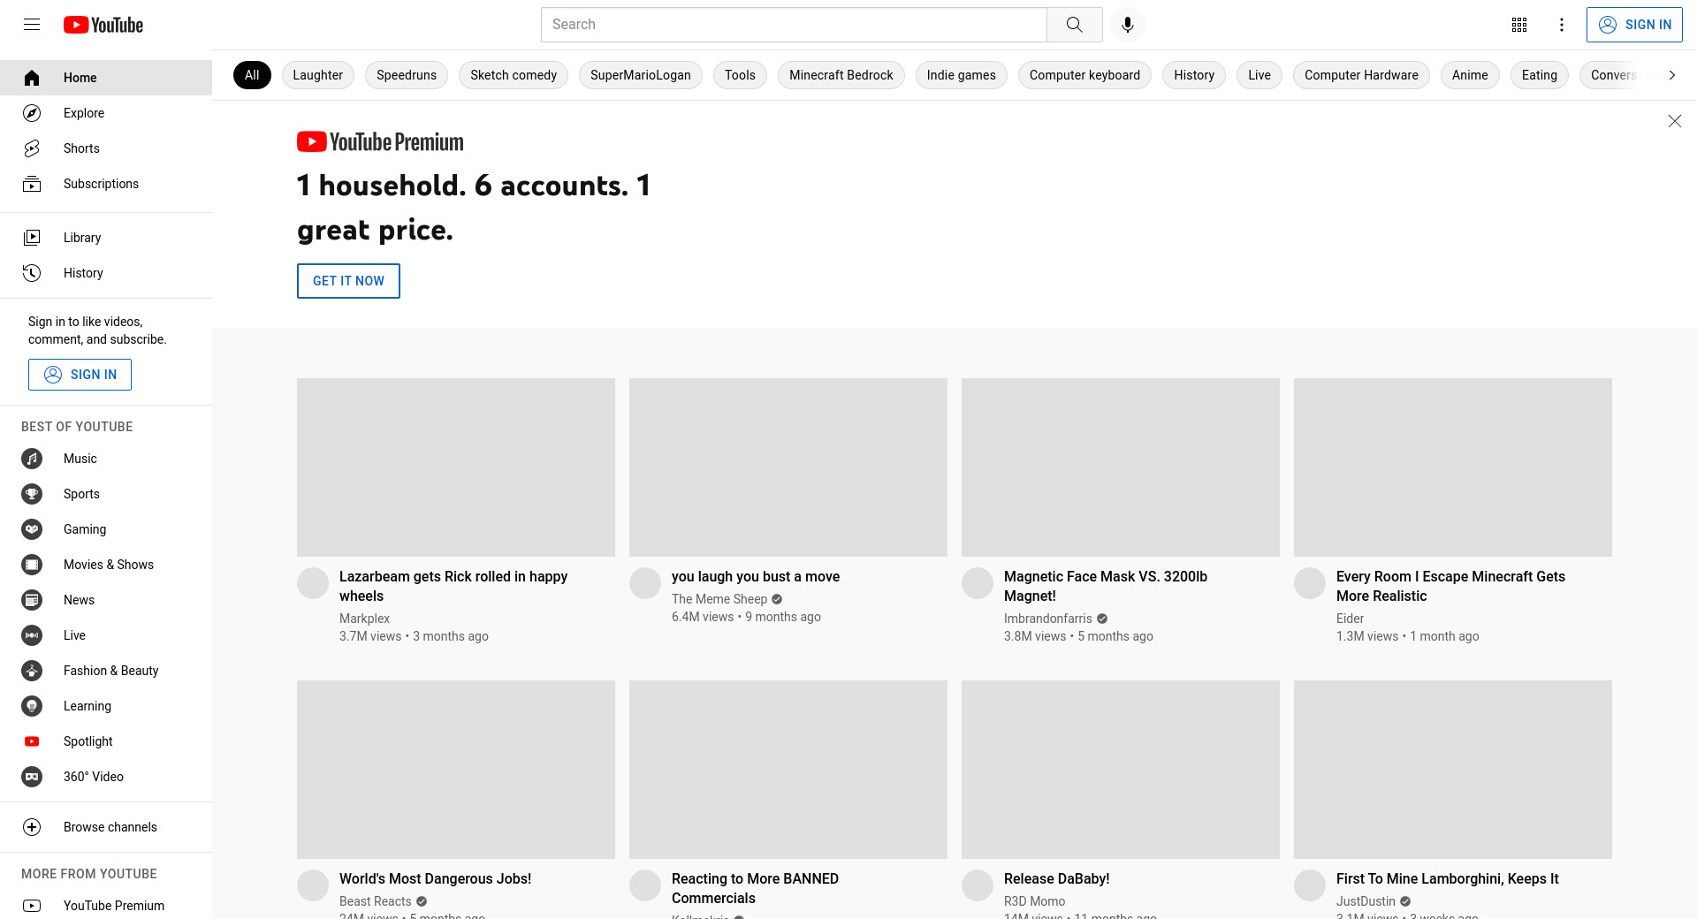Viewport: 1697px width, 919px height.
Task: Visit R3D Momo channel name
Action: (x=1034, y=901)
